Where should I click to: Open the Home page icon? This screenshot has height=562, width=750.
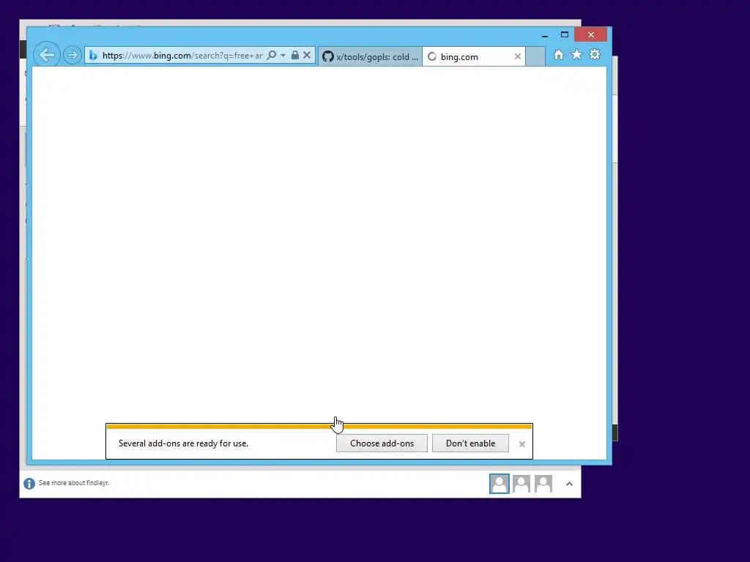[559, 54]
